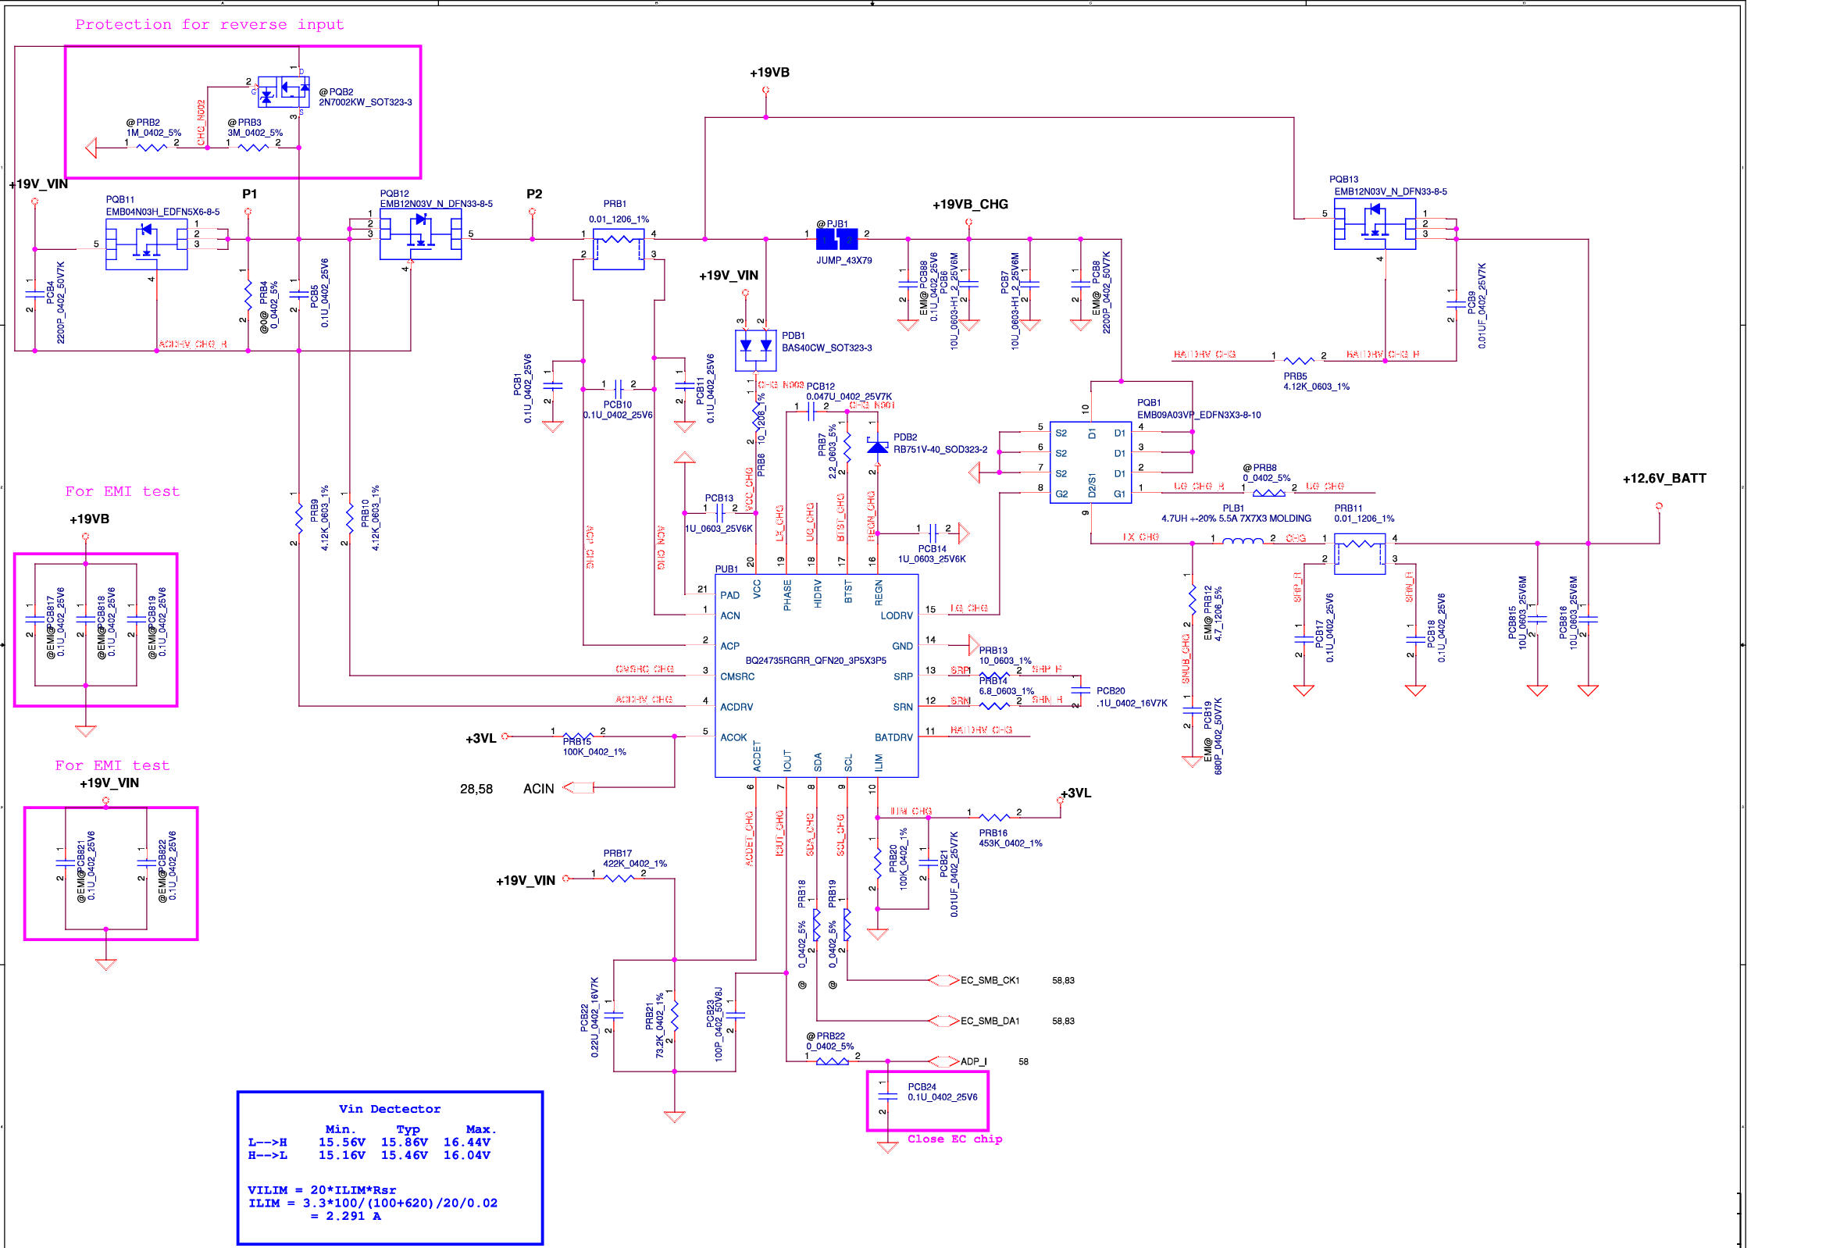Click the PQB1 EMB09A03VP dual MOSFET block

coord(1090,464)
